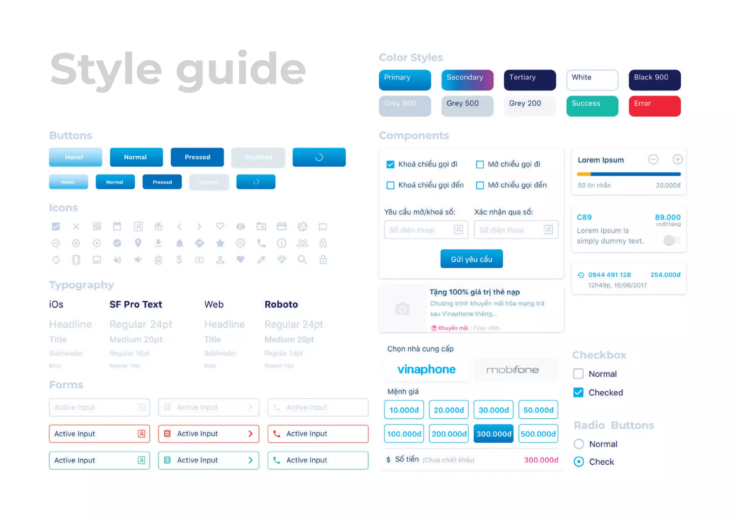Click the directions diamond icon

tap(199, 243)
